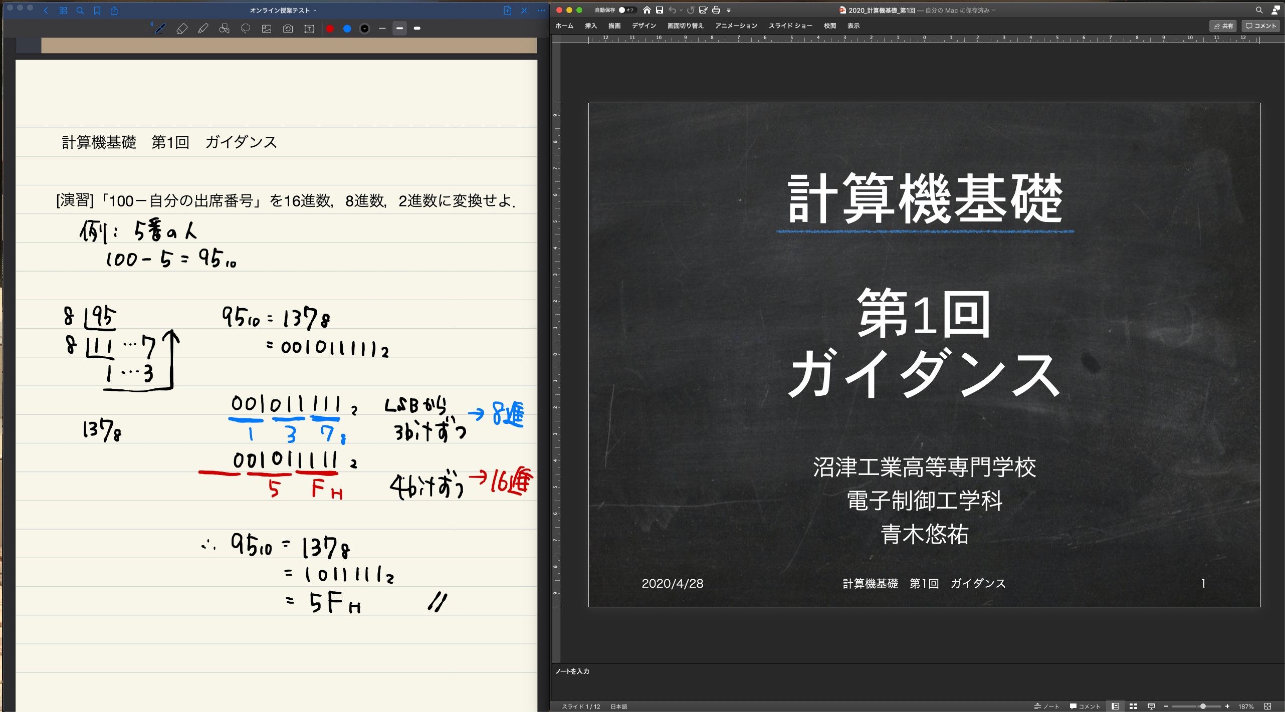Image resolution: width=1285 pixels, height=712 pixels.
Task: Open the 表示 ribbon tab
Action: point(853,26)
